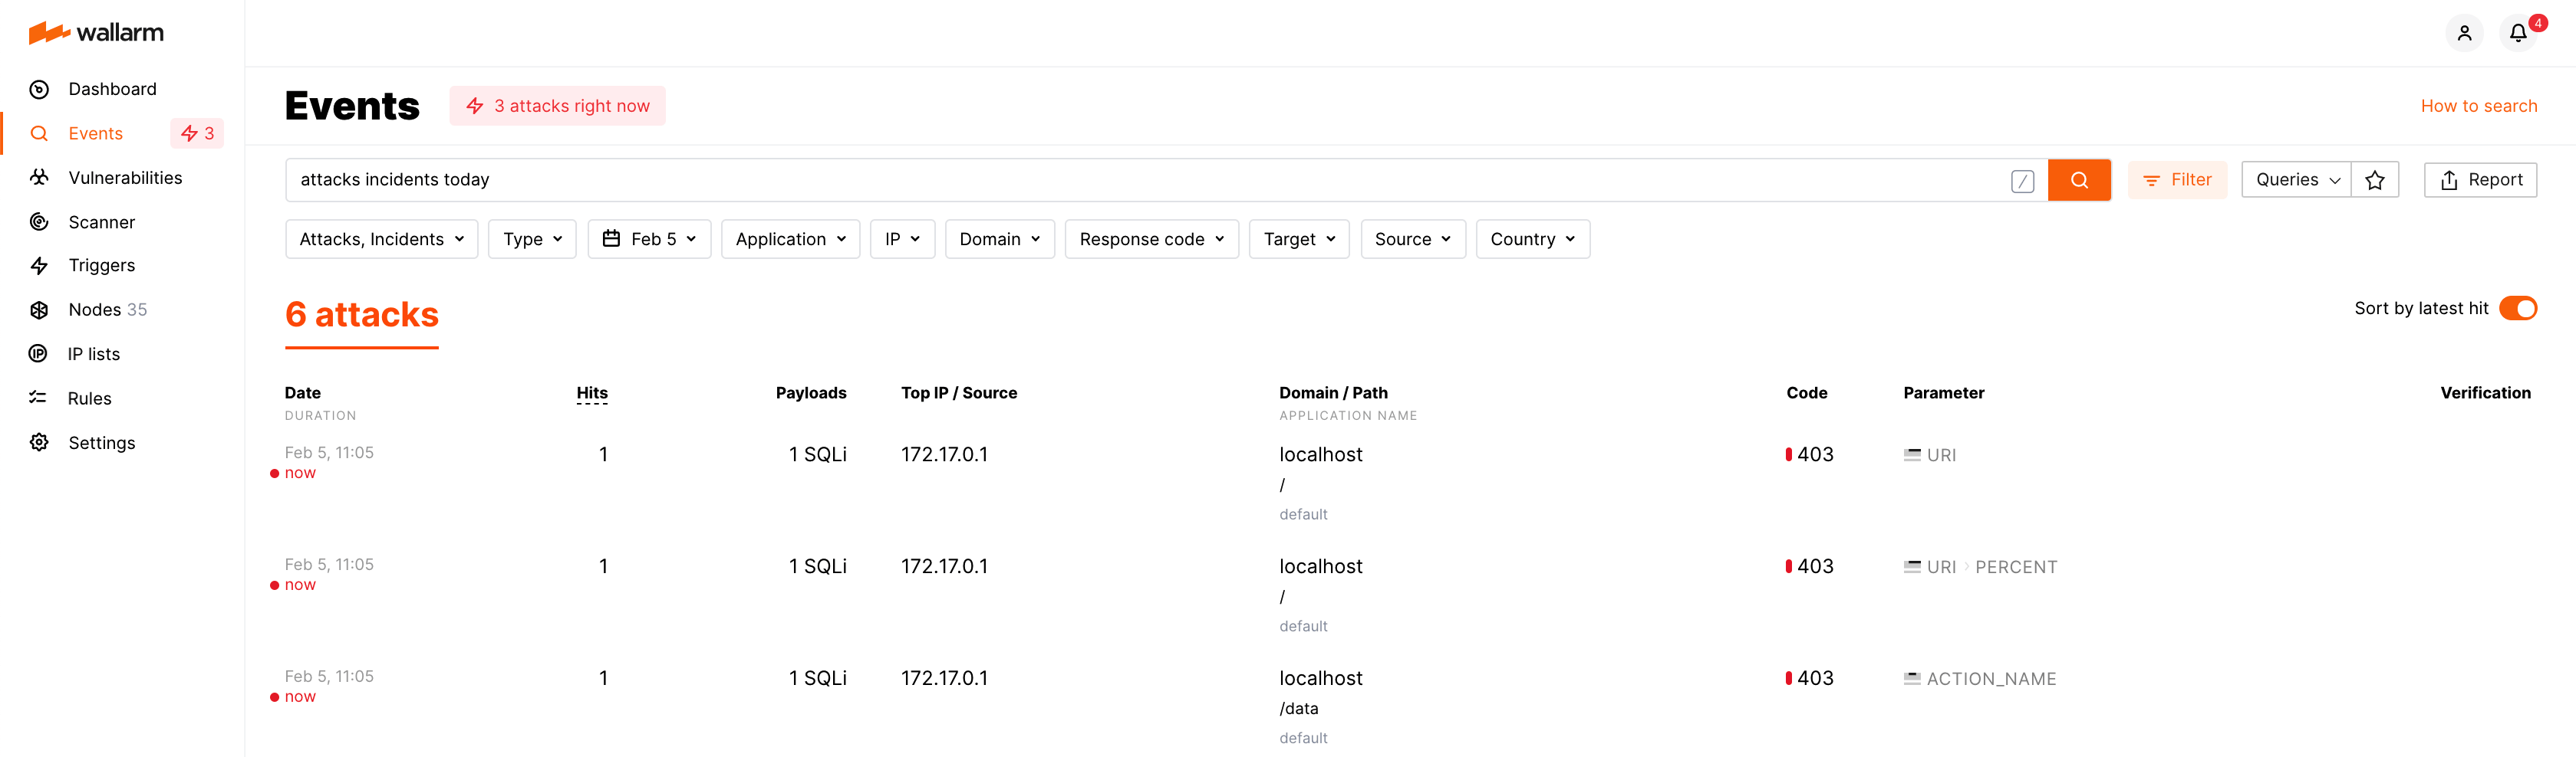Screen dimensions: 2576x757
Task: Open the How to search link
Action: click(2479, 105)
